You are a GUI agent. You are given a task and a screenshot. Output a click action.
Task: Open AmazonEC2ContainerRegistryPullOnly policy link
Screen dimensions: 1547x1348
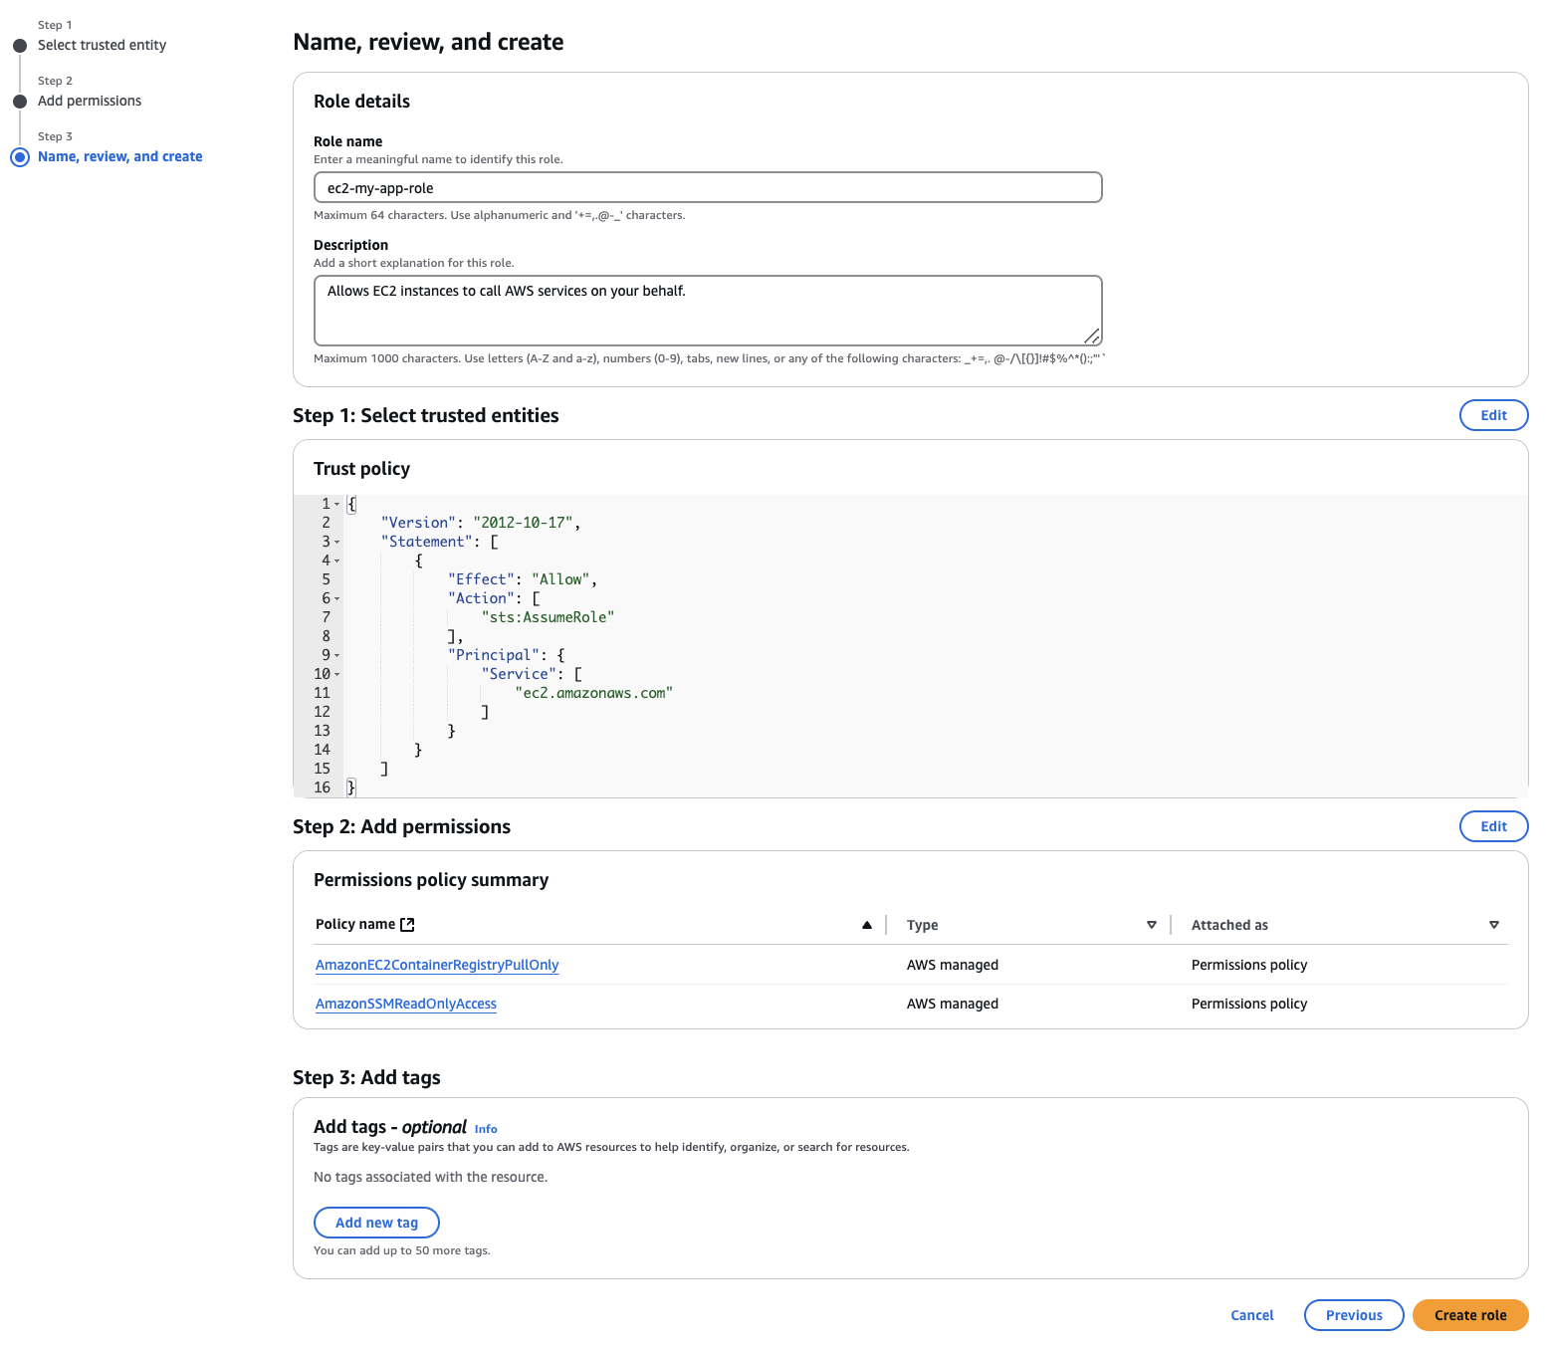point(437,965)
